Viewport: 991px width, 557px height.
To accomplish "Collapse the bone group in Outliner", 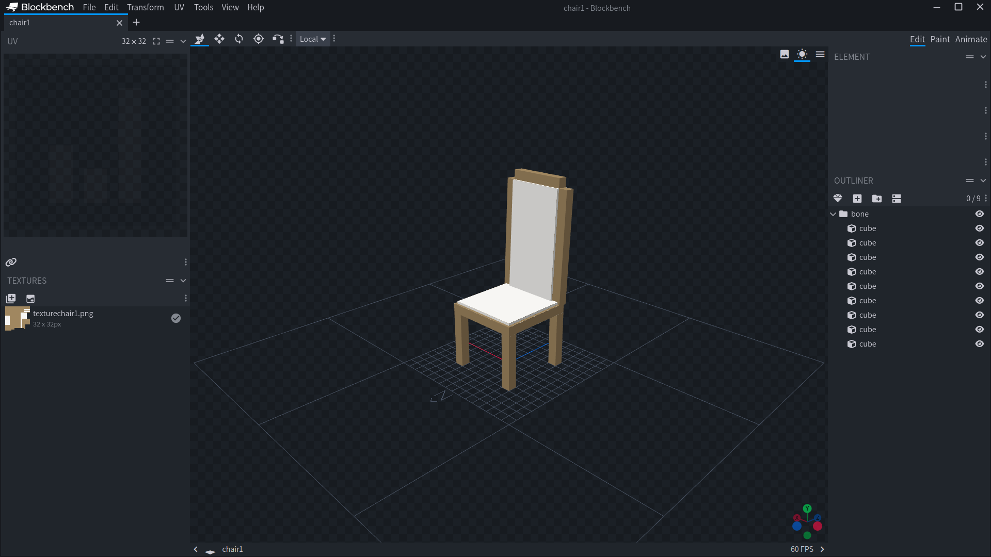I will pos(833,214).
